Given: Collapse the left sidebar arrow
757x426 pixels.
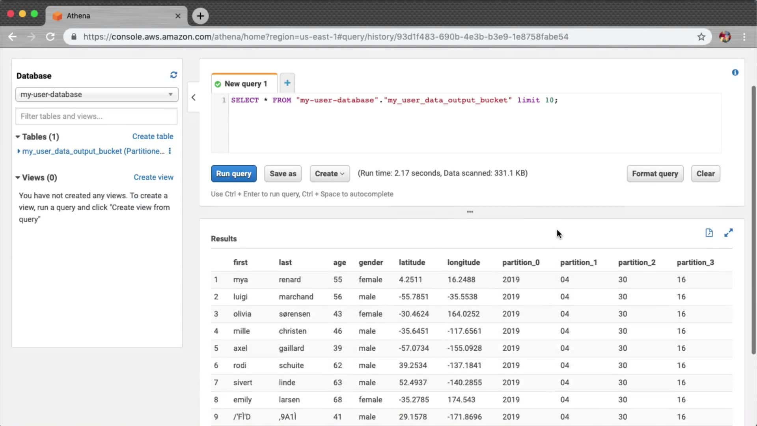Looking at the screenshot, I should click(193, 97).
